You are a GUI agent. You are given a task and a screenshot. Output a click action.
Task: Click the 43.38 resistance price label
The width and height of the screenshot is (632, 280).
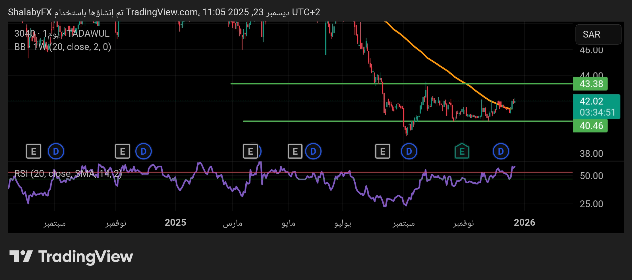590,84
